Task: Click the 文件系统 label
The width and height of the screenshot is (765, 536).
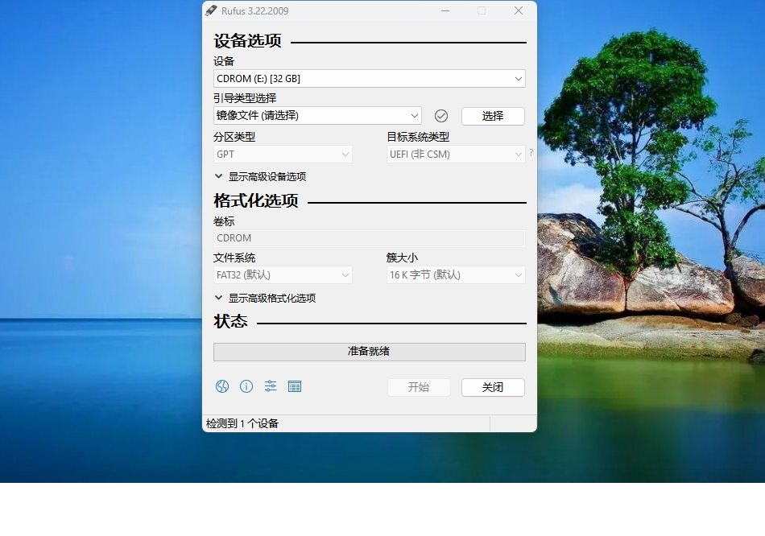Action: click(234, 258)
